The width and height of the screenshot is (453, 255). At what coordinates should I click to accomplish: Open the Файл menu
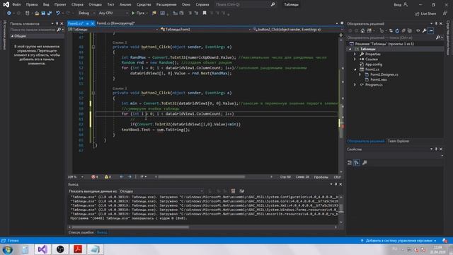[x=16, y=5]
